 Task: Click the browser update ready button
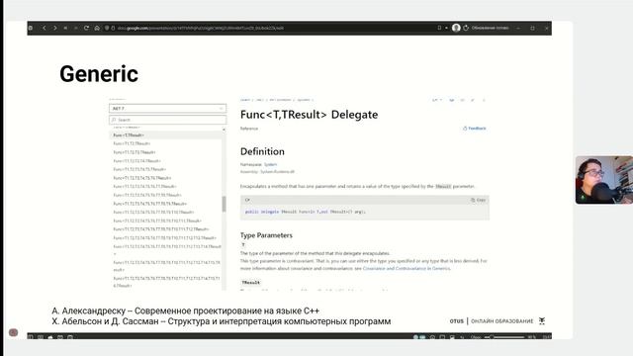487,28
